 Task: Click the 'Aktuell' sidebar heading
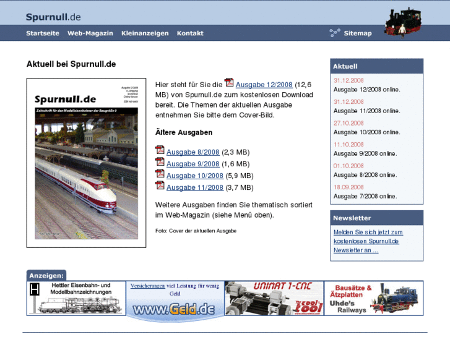(x=345, y=66)
